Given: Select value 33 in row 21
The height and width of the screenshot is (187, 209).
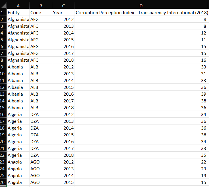Looking at the screenshot, I should (141, 148).
